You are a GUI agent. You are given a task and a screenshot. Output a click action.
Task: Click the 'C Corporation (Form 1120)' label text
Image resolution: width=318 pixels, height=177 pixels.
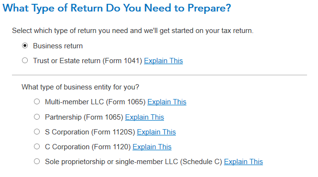[x=88, y=147]
